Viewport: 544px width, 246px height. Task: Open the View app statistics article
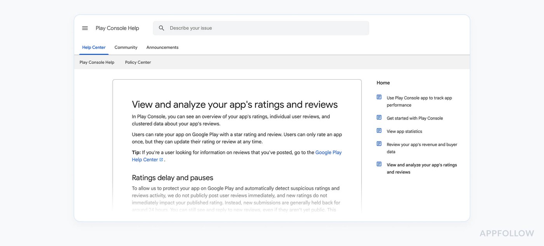tap(404, 131)
